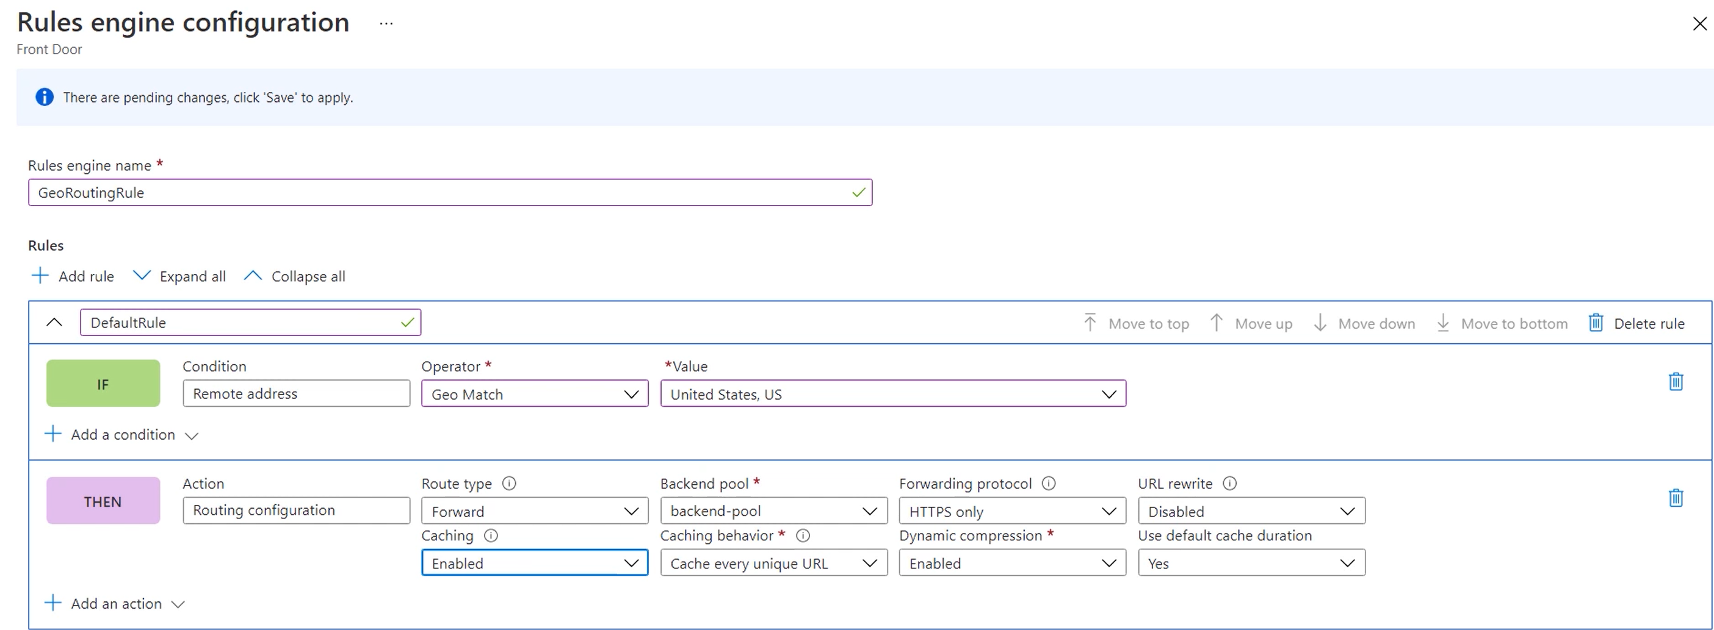
Task: Click the Rules engine name field
Action: [x=450, y=193]
